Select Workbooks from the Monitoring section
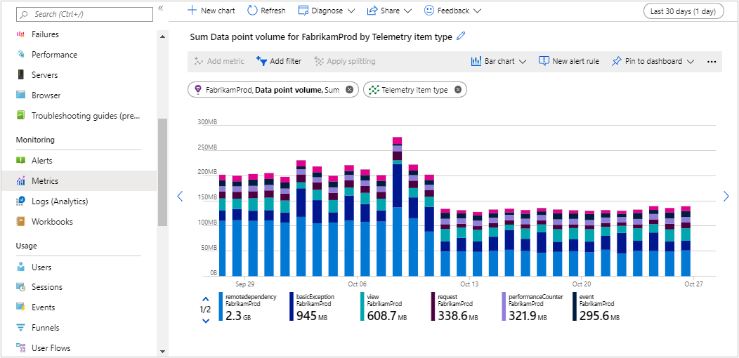This screenshot has width=739, height=358. (52, 222)
